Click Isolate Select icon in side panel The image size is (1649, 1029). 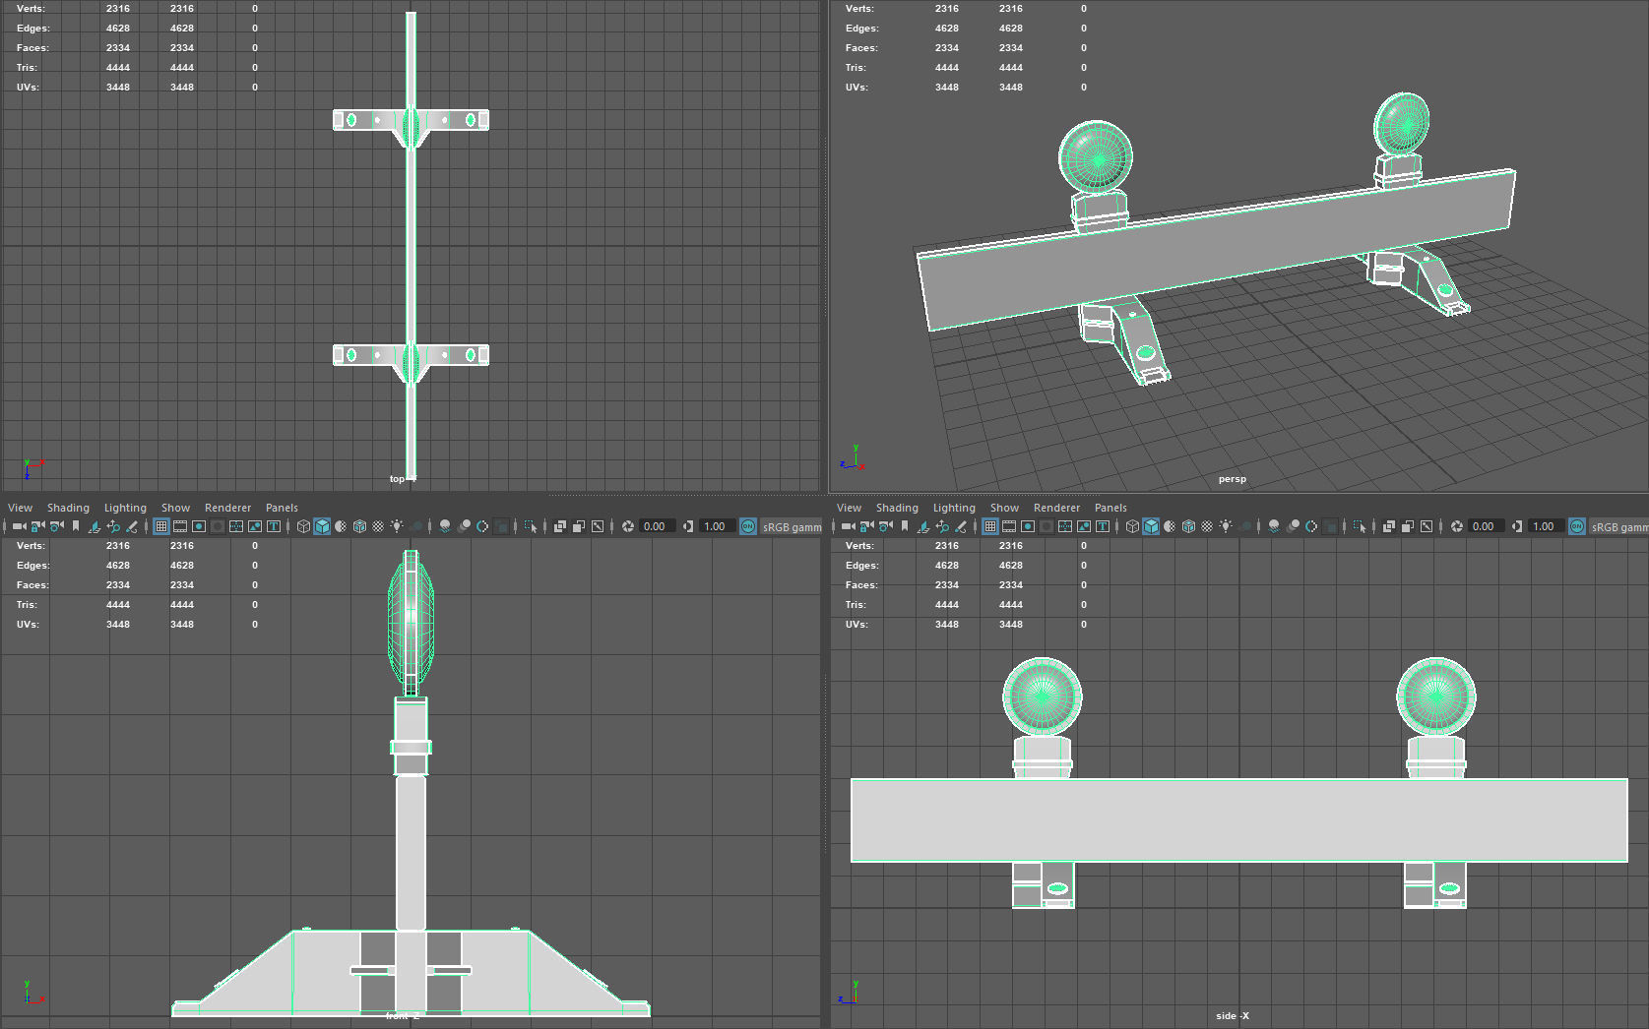click(1360, 526)
